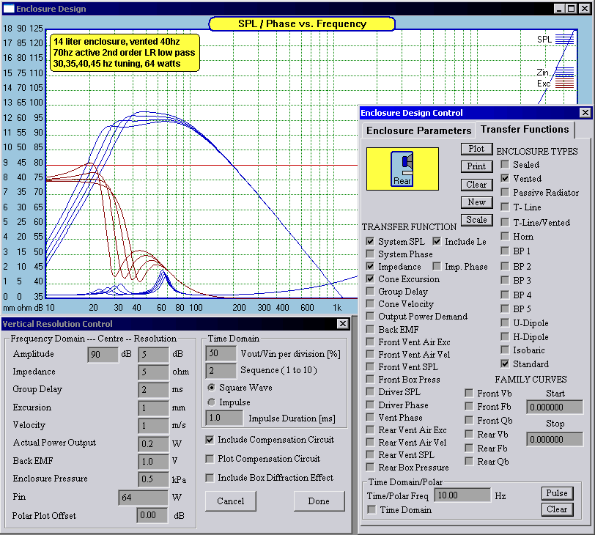Enable the Front Vb family curve
This screenshot has height=535, width=595.
coord(469,394)
